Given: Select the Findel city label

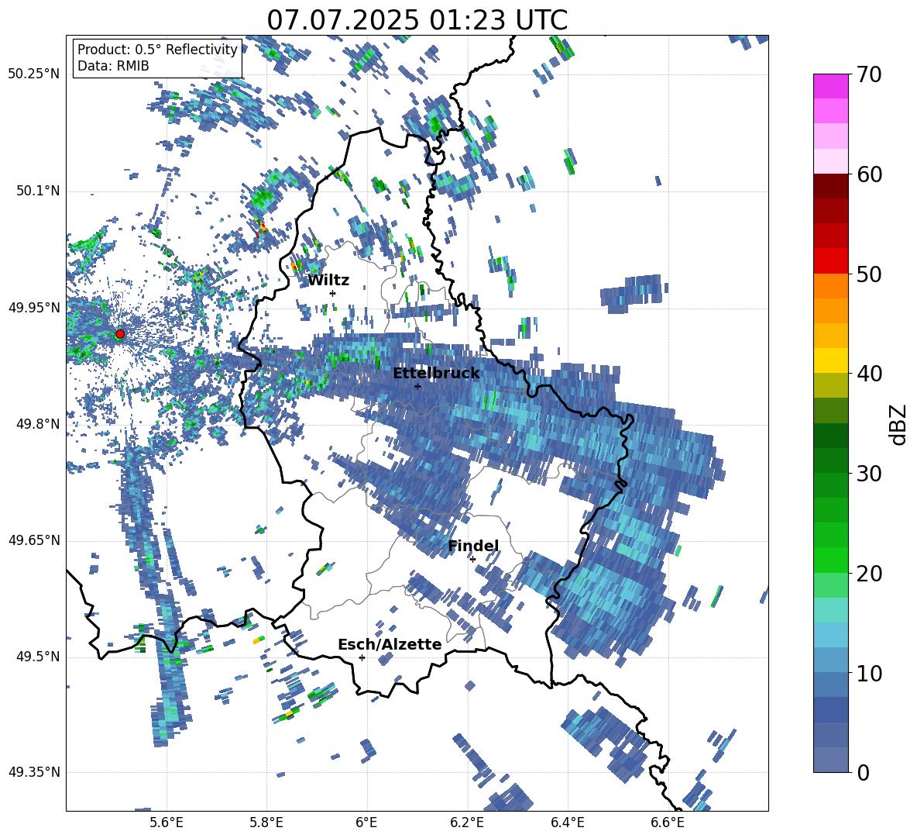Looking at the screenshot, I should [474, 546].
